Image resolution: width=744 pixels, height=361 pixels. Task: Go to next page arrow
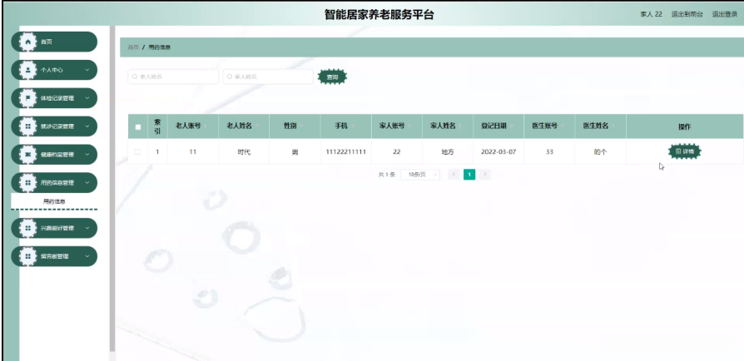point(484,175)
